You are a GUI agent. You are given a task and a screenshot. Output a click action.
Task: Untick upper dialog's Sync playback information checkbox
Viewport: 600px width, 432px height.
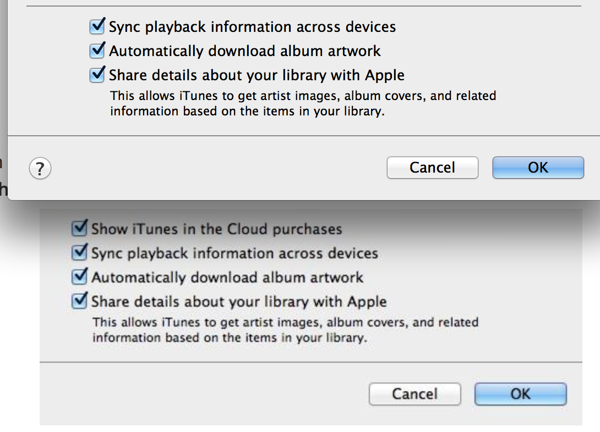click(97, 26)
